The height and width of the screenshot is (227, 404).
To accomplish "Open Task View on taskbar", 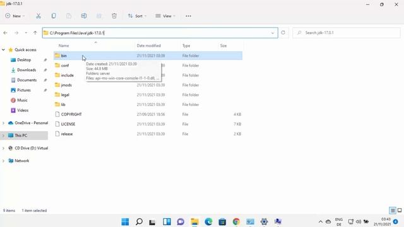I will [153, 221].
